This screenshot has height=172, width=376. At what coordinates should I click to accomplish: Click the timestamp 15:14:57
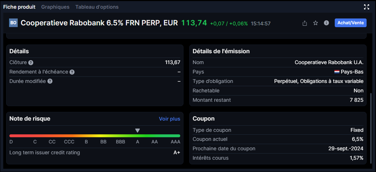261,24
